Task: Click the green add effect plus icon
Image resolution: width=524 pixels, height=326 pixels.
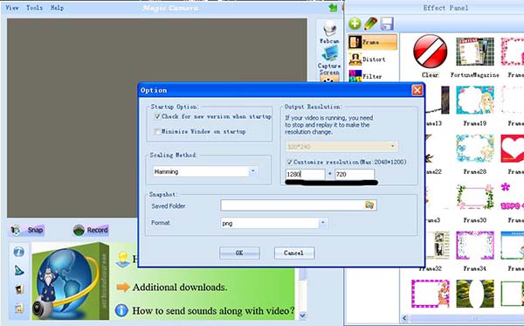Action: (355, 24)
